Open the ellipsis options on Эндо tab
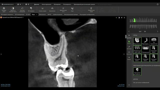 pos(36,14)
